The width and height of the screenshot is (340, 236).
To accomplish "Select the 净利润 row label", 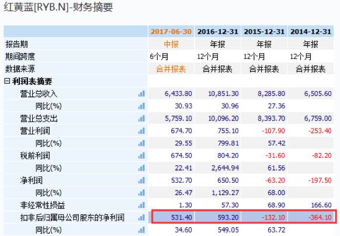I will point(32,181).
